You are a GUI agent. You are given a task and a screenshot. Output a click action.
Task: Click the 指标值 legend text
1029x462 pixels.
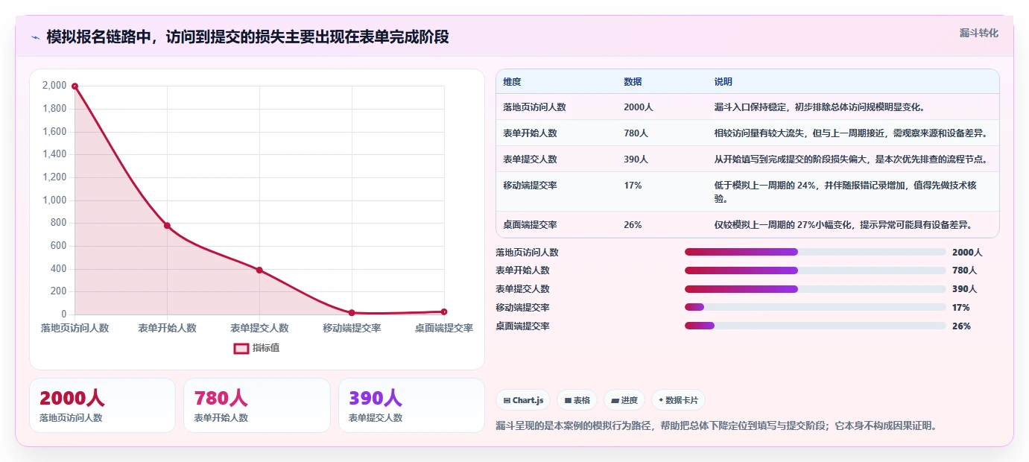click(x=266, y=348)
